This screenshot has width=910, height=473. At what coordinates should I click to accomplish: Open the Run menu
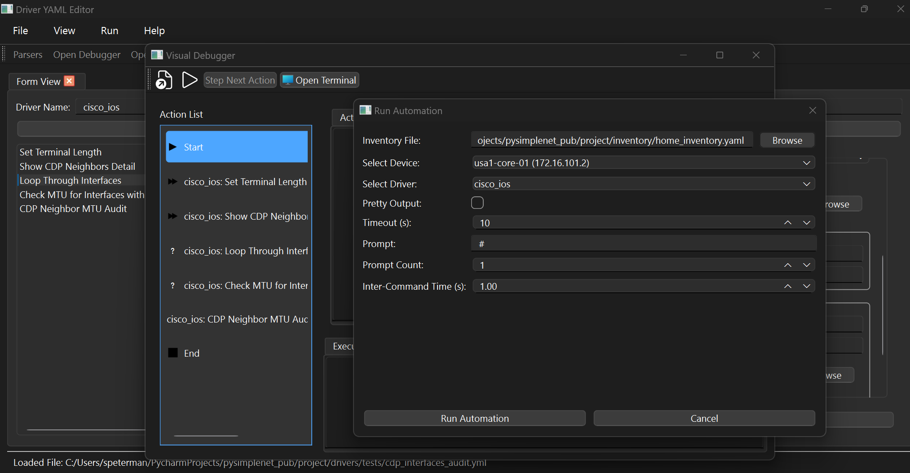[x=110, y=31]
